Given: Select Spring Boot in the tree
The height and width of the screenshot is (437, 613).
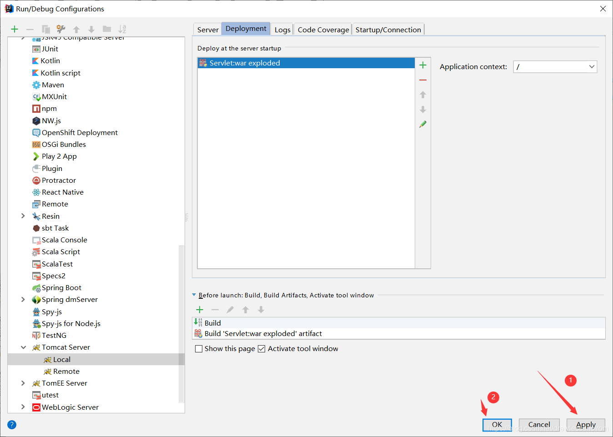Looking at the screenshot, I should 61,287.
